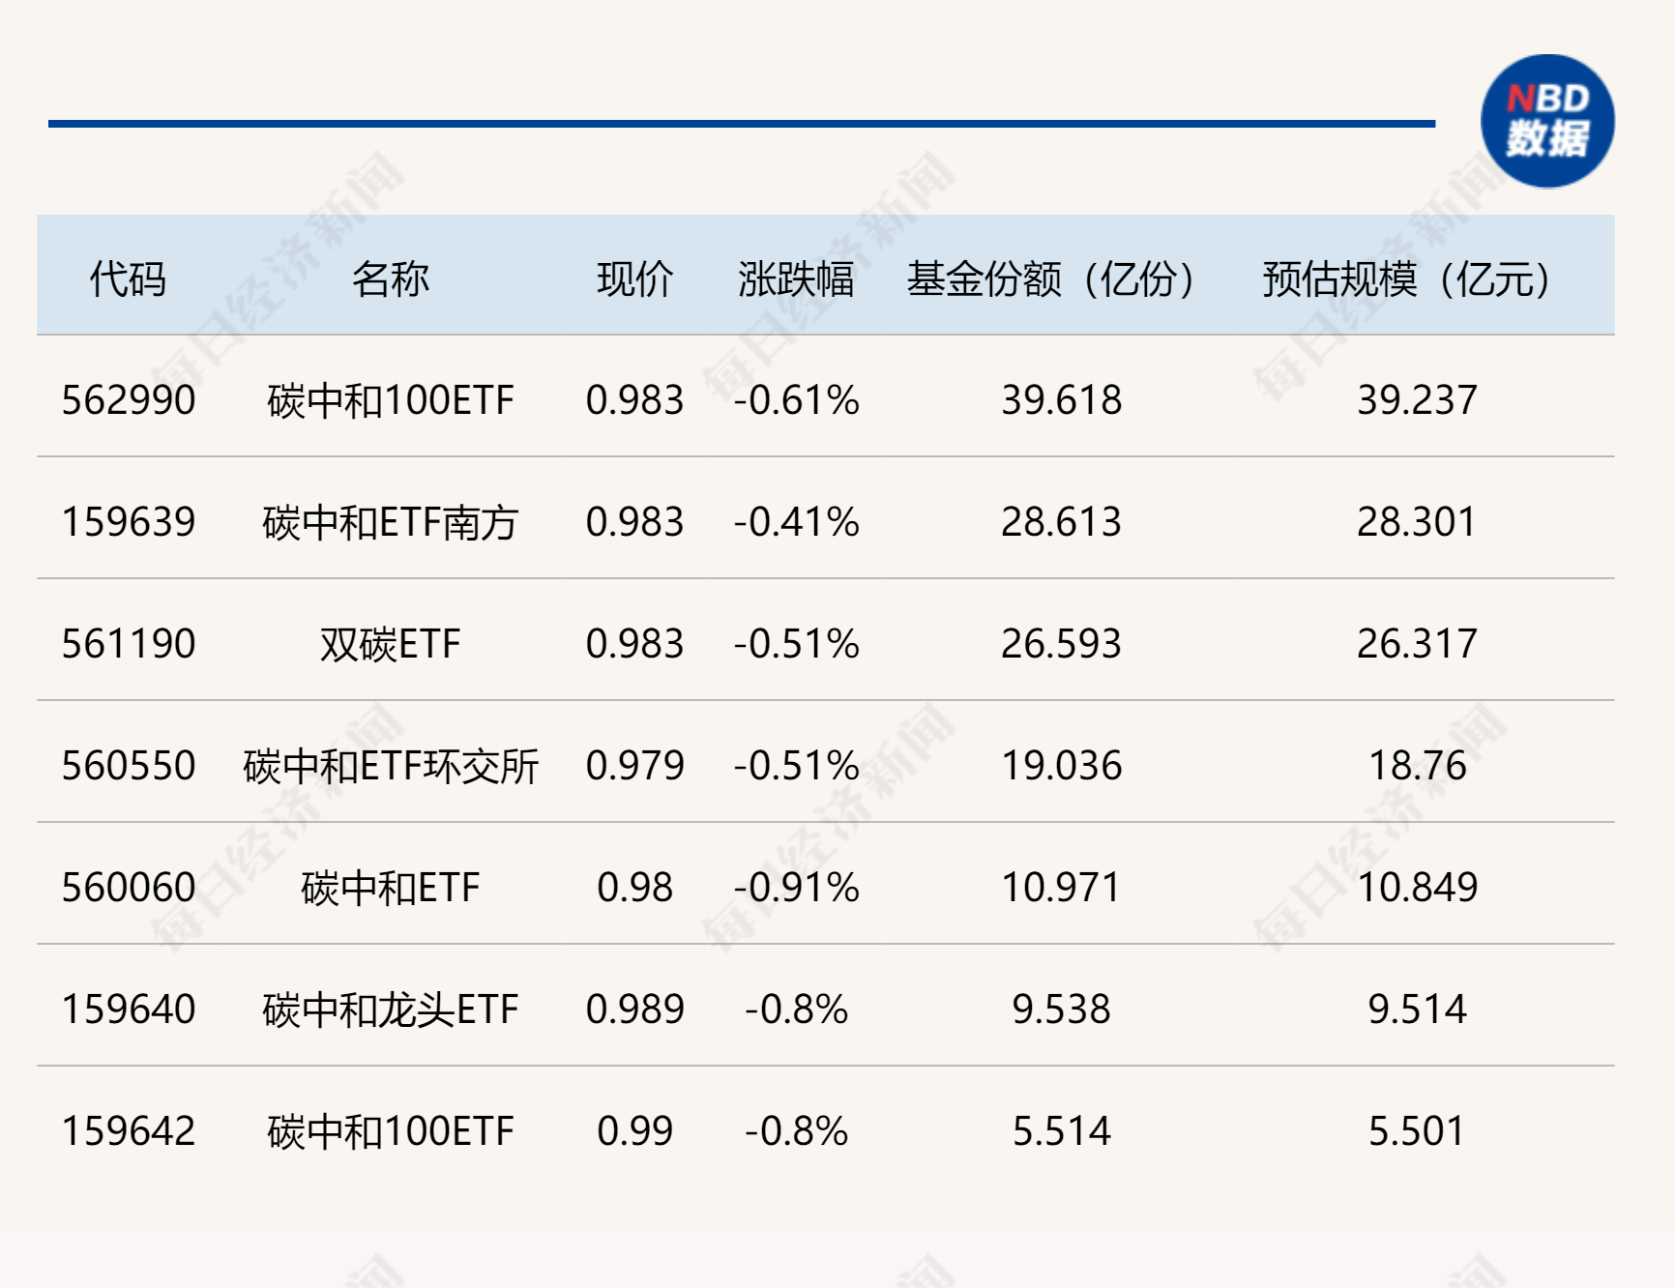This screenshot has height=1288, width=1675.
Task: Click the name 碳中和龙头ETF
Action: (x=391, y=1010)
